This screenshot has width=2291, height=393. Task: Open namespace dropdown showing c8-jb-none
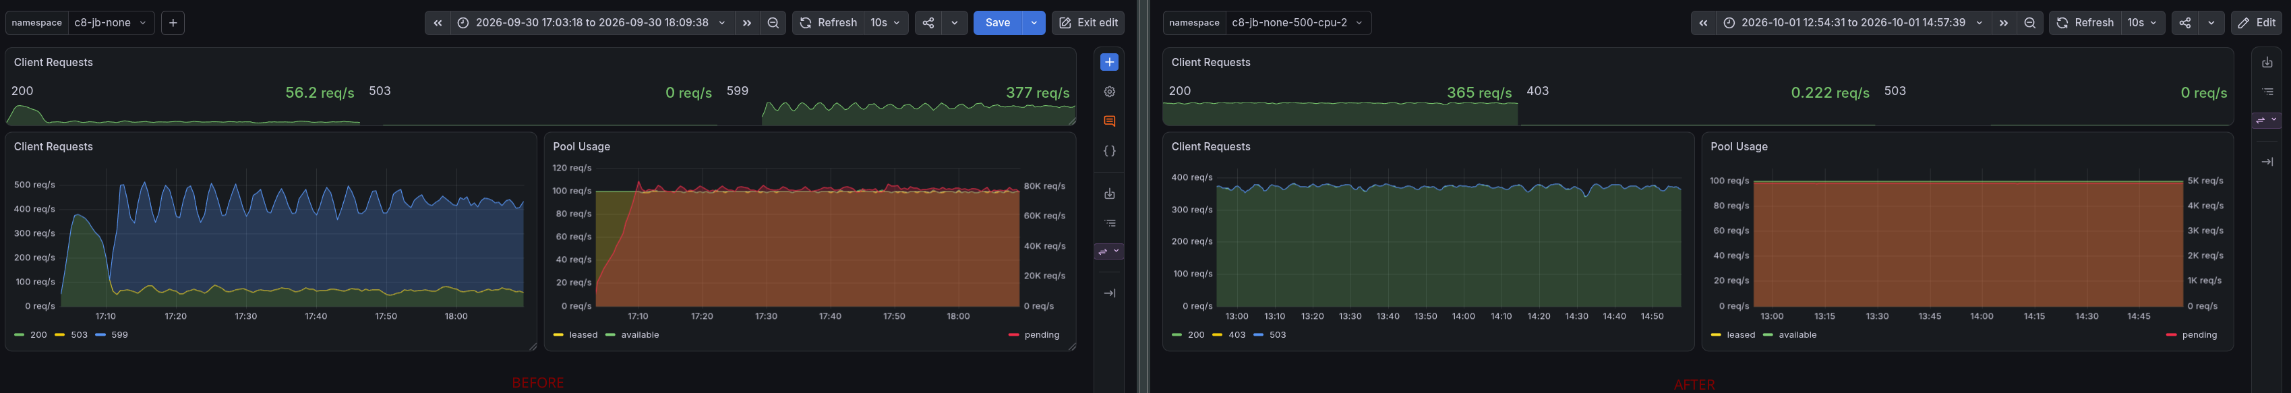(x=111, y=23)
